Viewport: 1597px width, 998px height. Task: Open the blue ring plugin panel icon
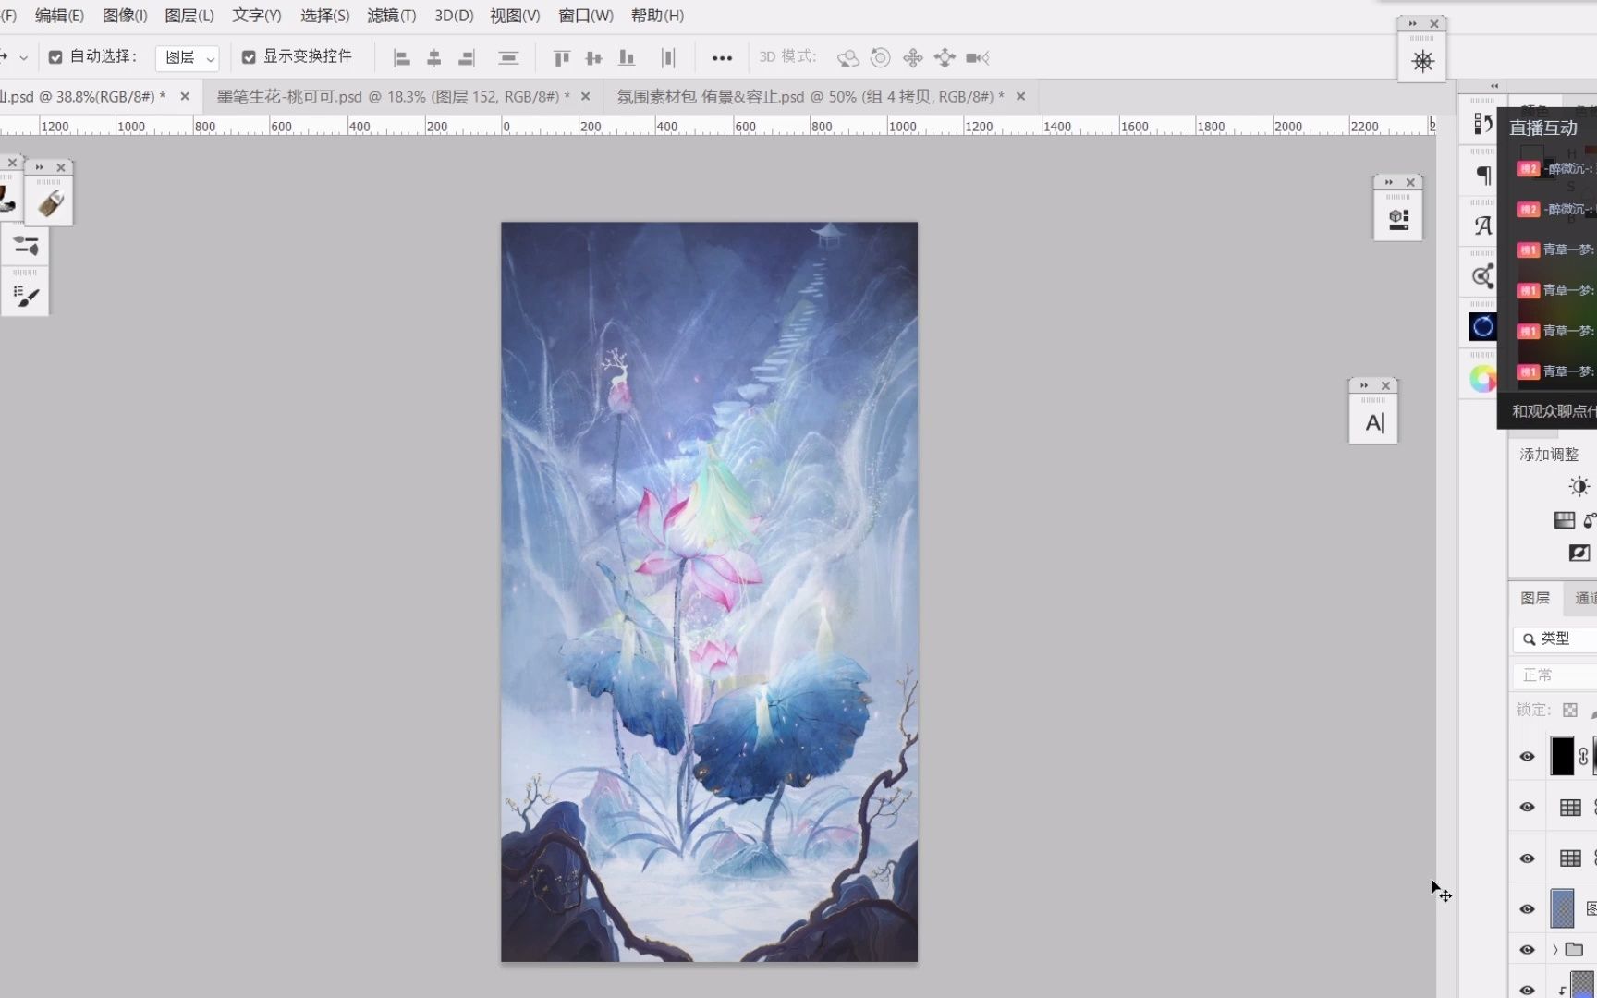pyautogui.click(x=1483, y=326)
